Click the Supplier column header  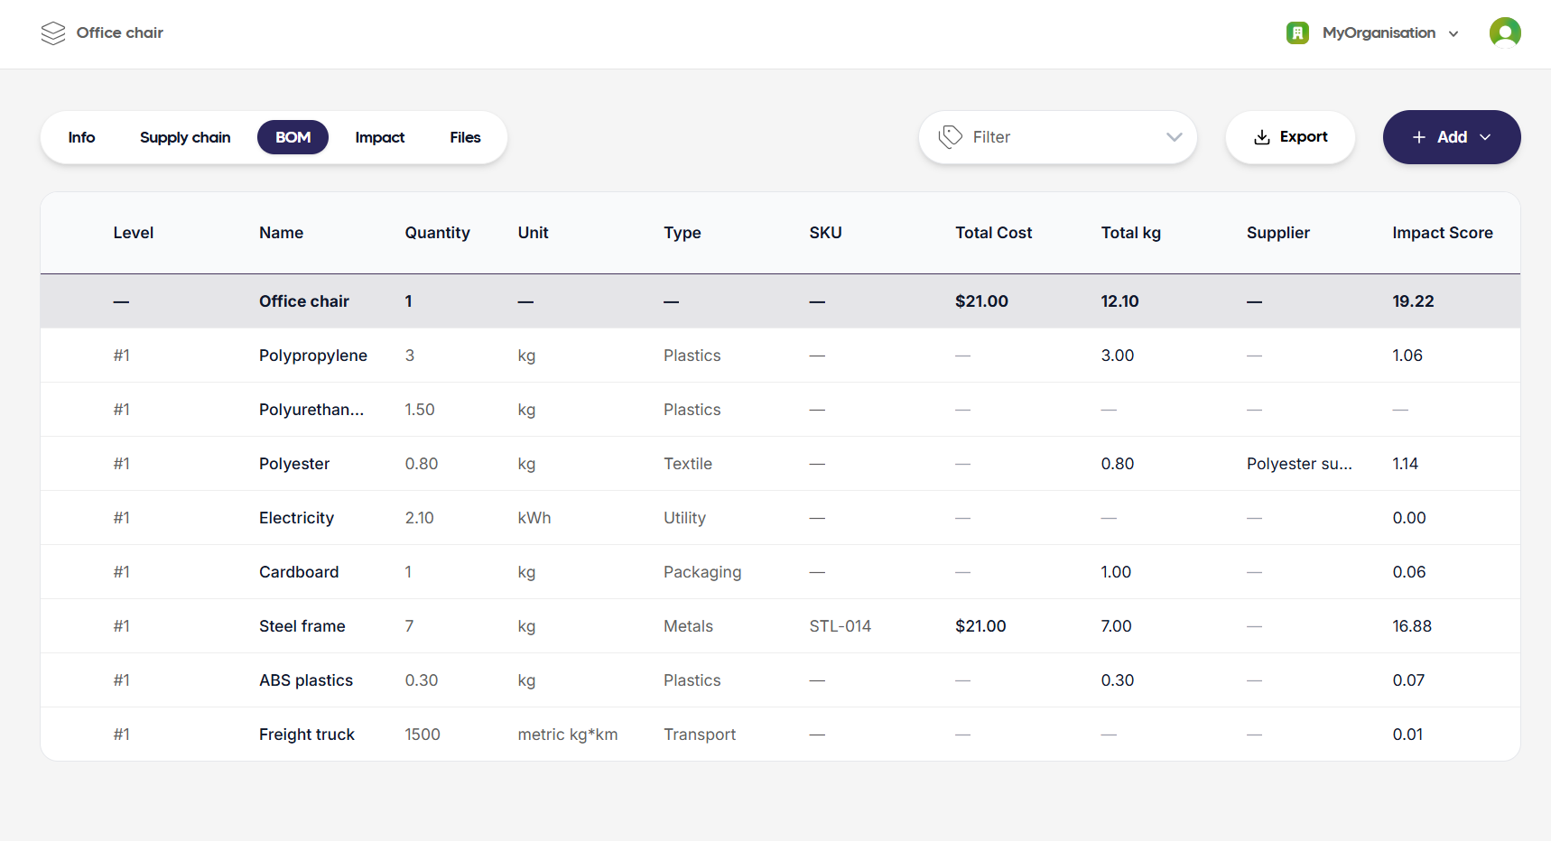tap(1277, 233)
